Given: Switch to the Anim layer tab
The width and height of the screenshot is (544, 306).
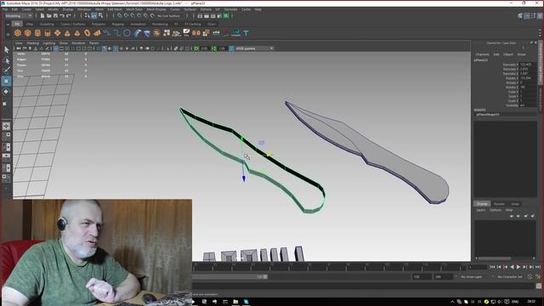Looking at the screenshot, I should pos(515,204).
